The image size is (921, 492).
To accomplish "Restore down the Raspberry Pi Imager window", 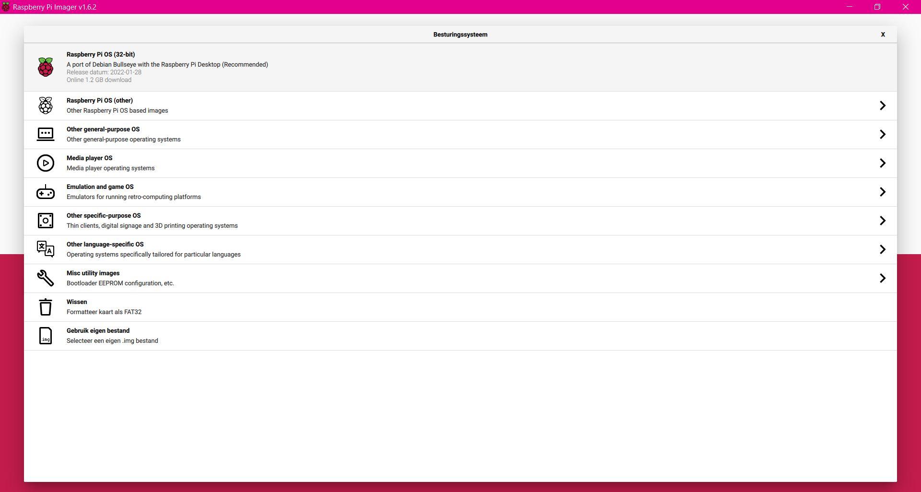I will (877, 7).
